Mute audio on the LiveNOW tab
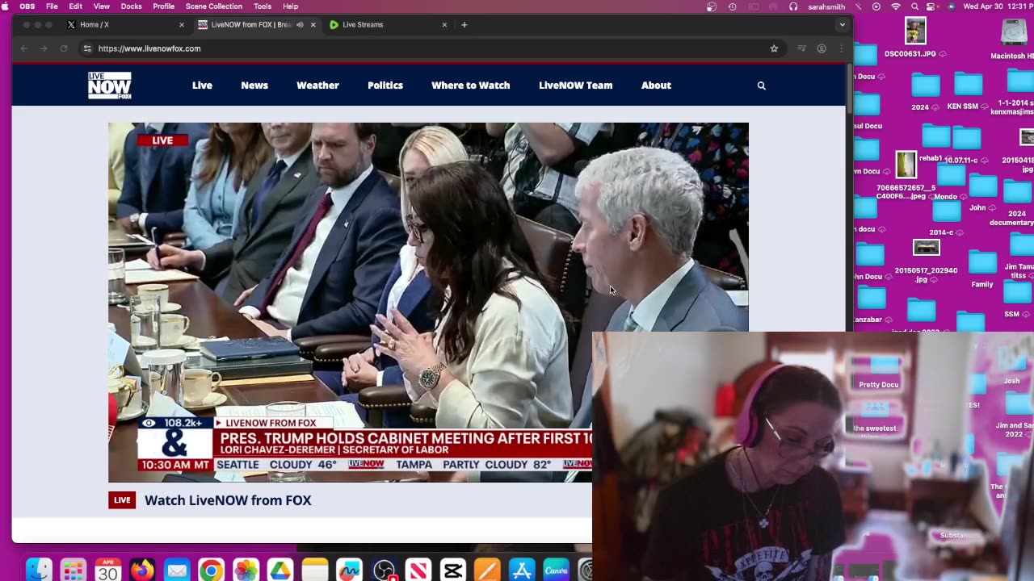1034x581 pixels. pyautogui.click(x=300, y=25)
